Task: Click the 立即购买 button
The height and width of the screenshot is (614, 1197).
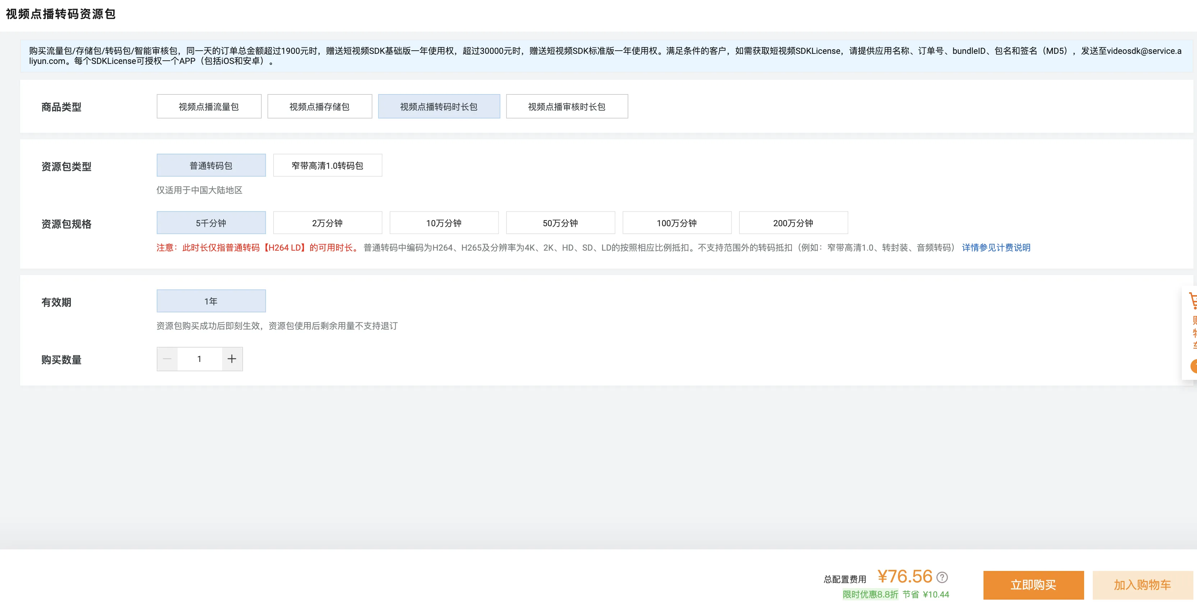Action: 1033,585
